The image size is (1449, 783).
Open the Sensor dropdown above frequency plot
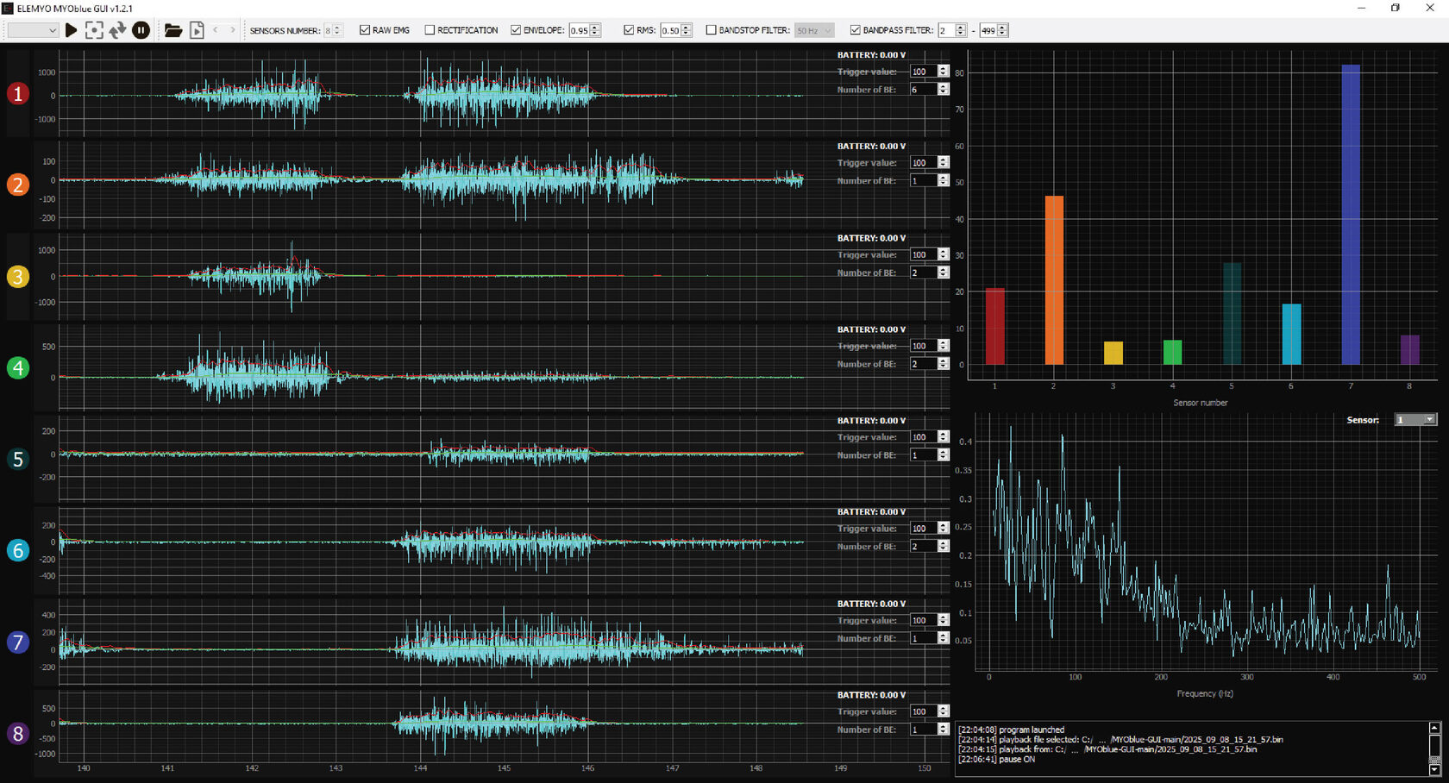[x=1414, y=420]
